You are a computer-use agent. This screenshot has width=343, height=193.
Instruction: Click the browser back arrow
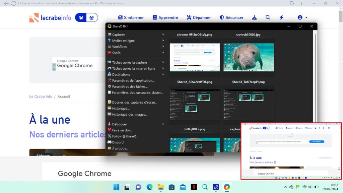pos(6,3)
